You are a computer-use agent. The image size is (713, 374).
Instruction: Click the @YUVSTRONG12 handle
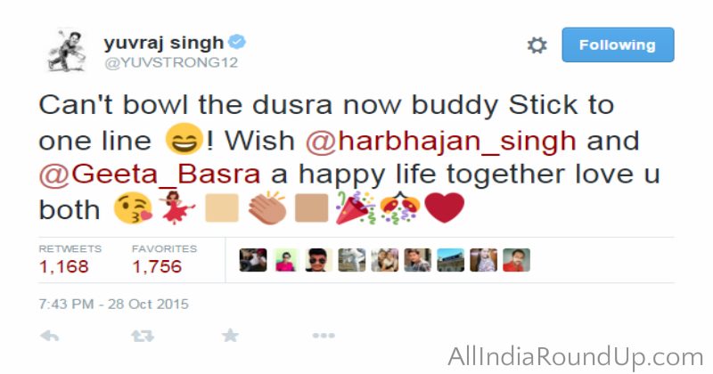[171, 62]
